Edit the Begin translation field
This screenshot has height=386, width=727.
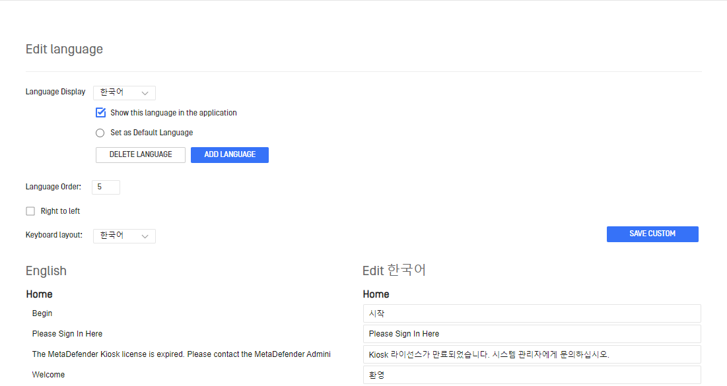point(532,313)
